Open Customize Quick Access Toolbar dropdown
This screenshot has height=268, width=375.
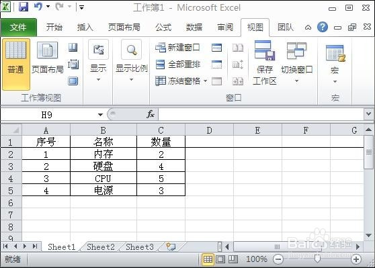click(81, 7)
